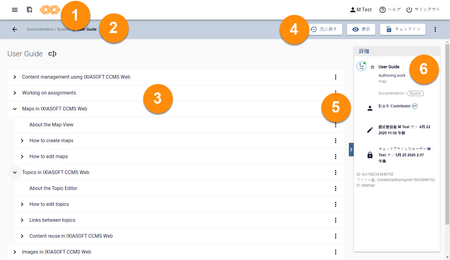Viewport: 450px width, 260px height.
Task: Open options menu for Content management row
Action: point(336,77)
